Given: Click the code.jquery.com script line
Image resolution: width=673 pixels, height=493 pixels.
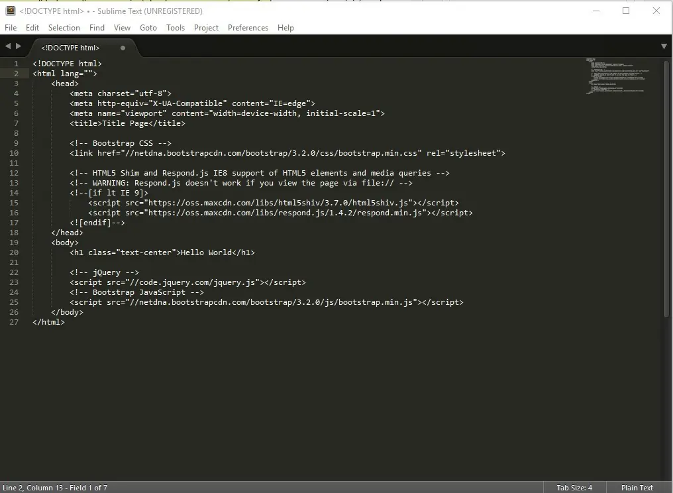Looking at the screenshot, I should (x=187, y=282).
